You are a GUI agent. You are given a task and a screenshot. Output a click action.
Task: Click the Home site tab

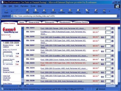click(22, 22)
